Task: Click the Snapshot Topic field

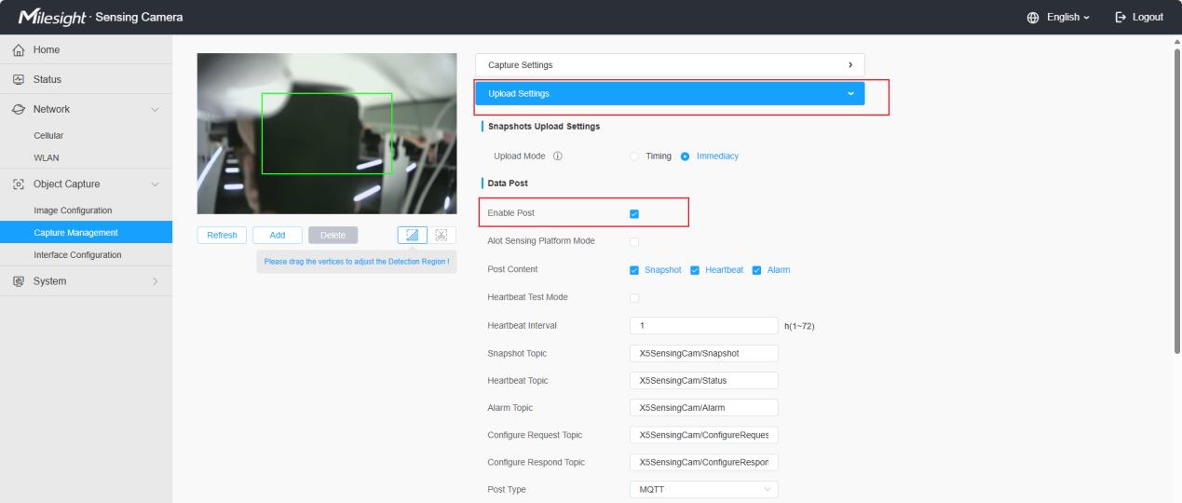Action: (x=704, y=354)
